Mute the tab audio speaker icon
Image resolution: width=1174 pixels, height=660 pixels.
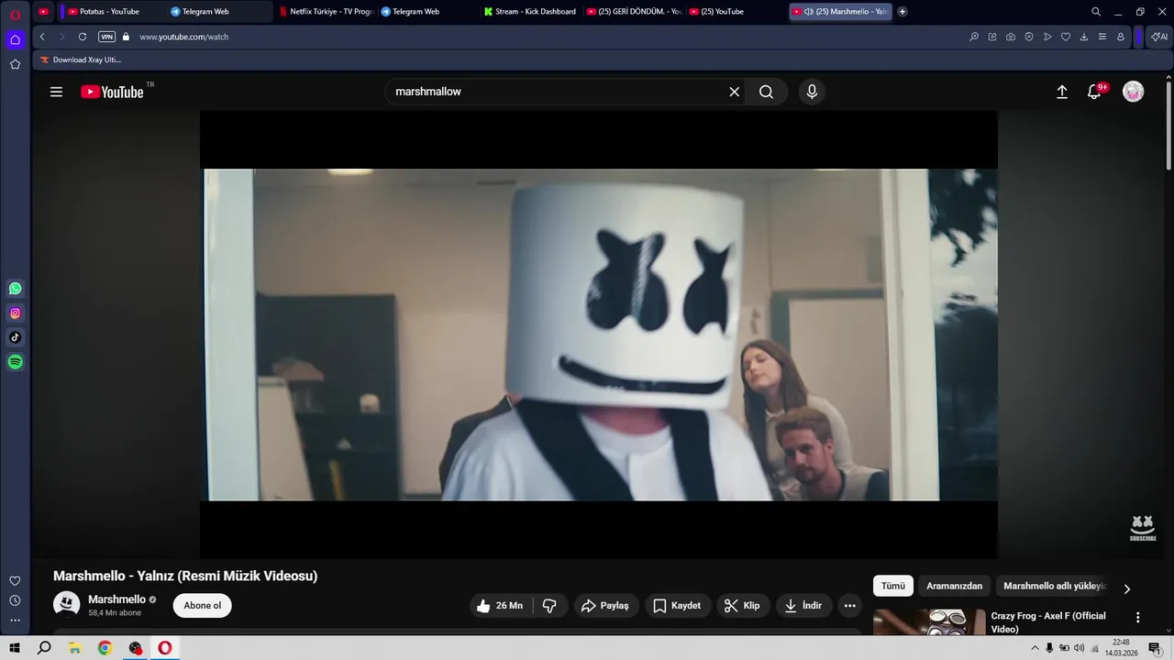click(808, 12)
